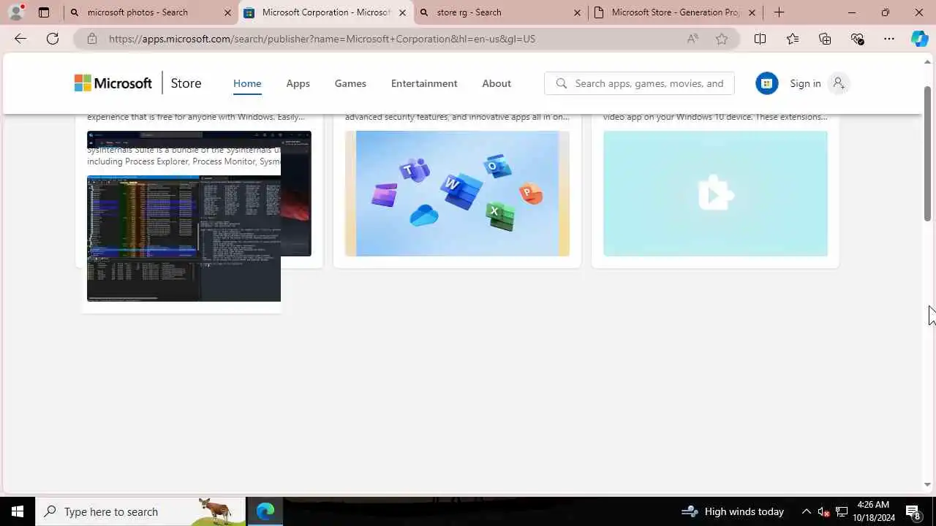Open the Copilot sidebar icon

tap(919, 39)
